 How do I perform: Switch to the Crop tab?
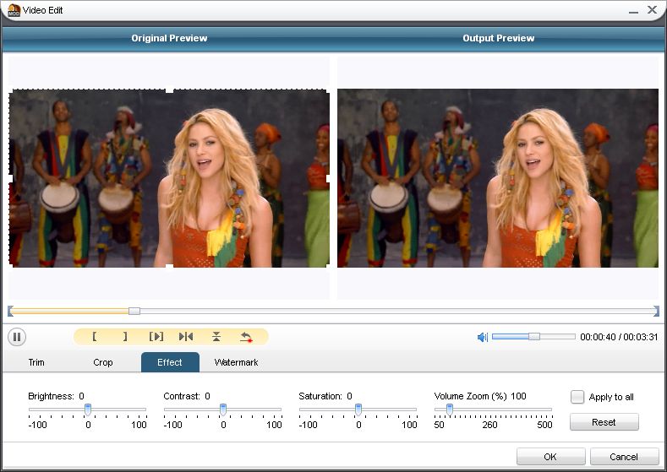coord(103,362)
